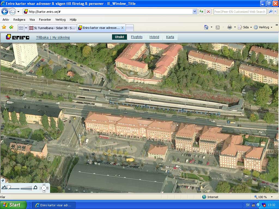Click the mountain zoom-out icon on map slider

tap(4, 188)
